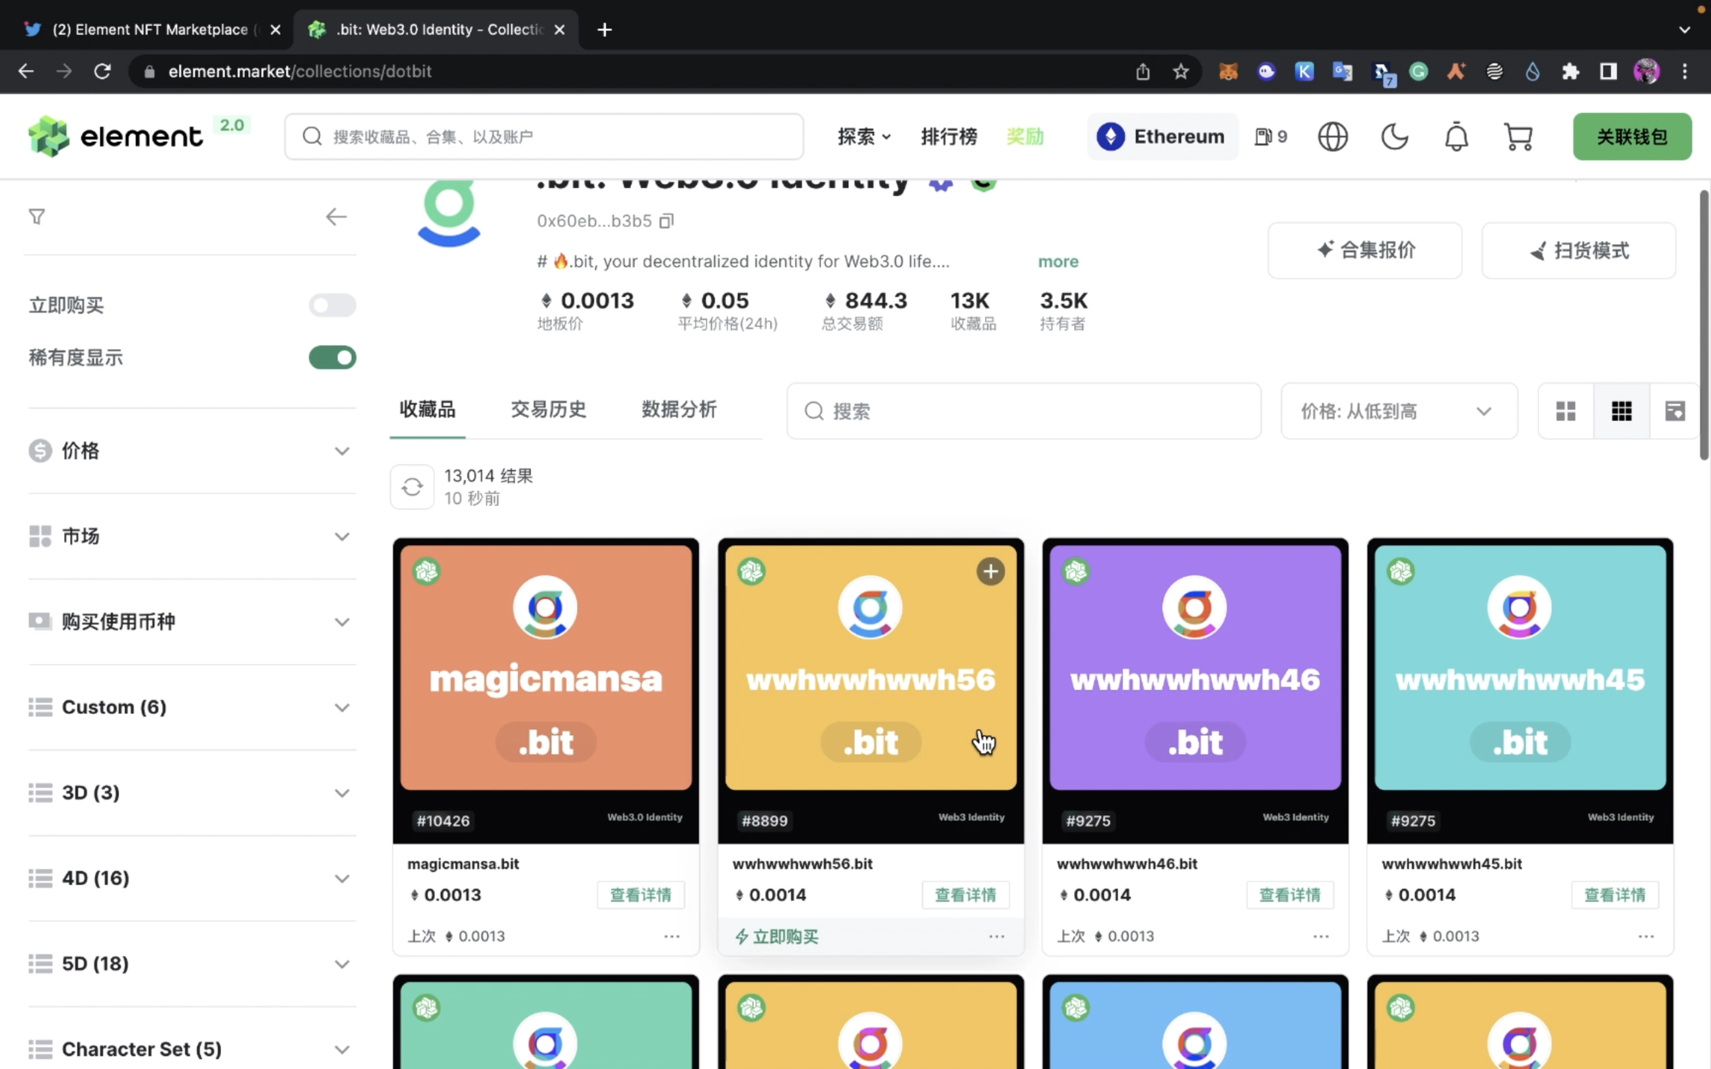
Task: Click the gas fee indicator showing 9
Action: click(1271, 137)
